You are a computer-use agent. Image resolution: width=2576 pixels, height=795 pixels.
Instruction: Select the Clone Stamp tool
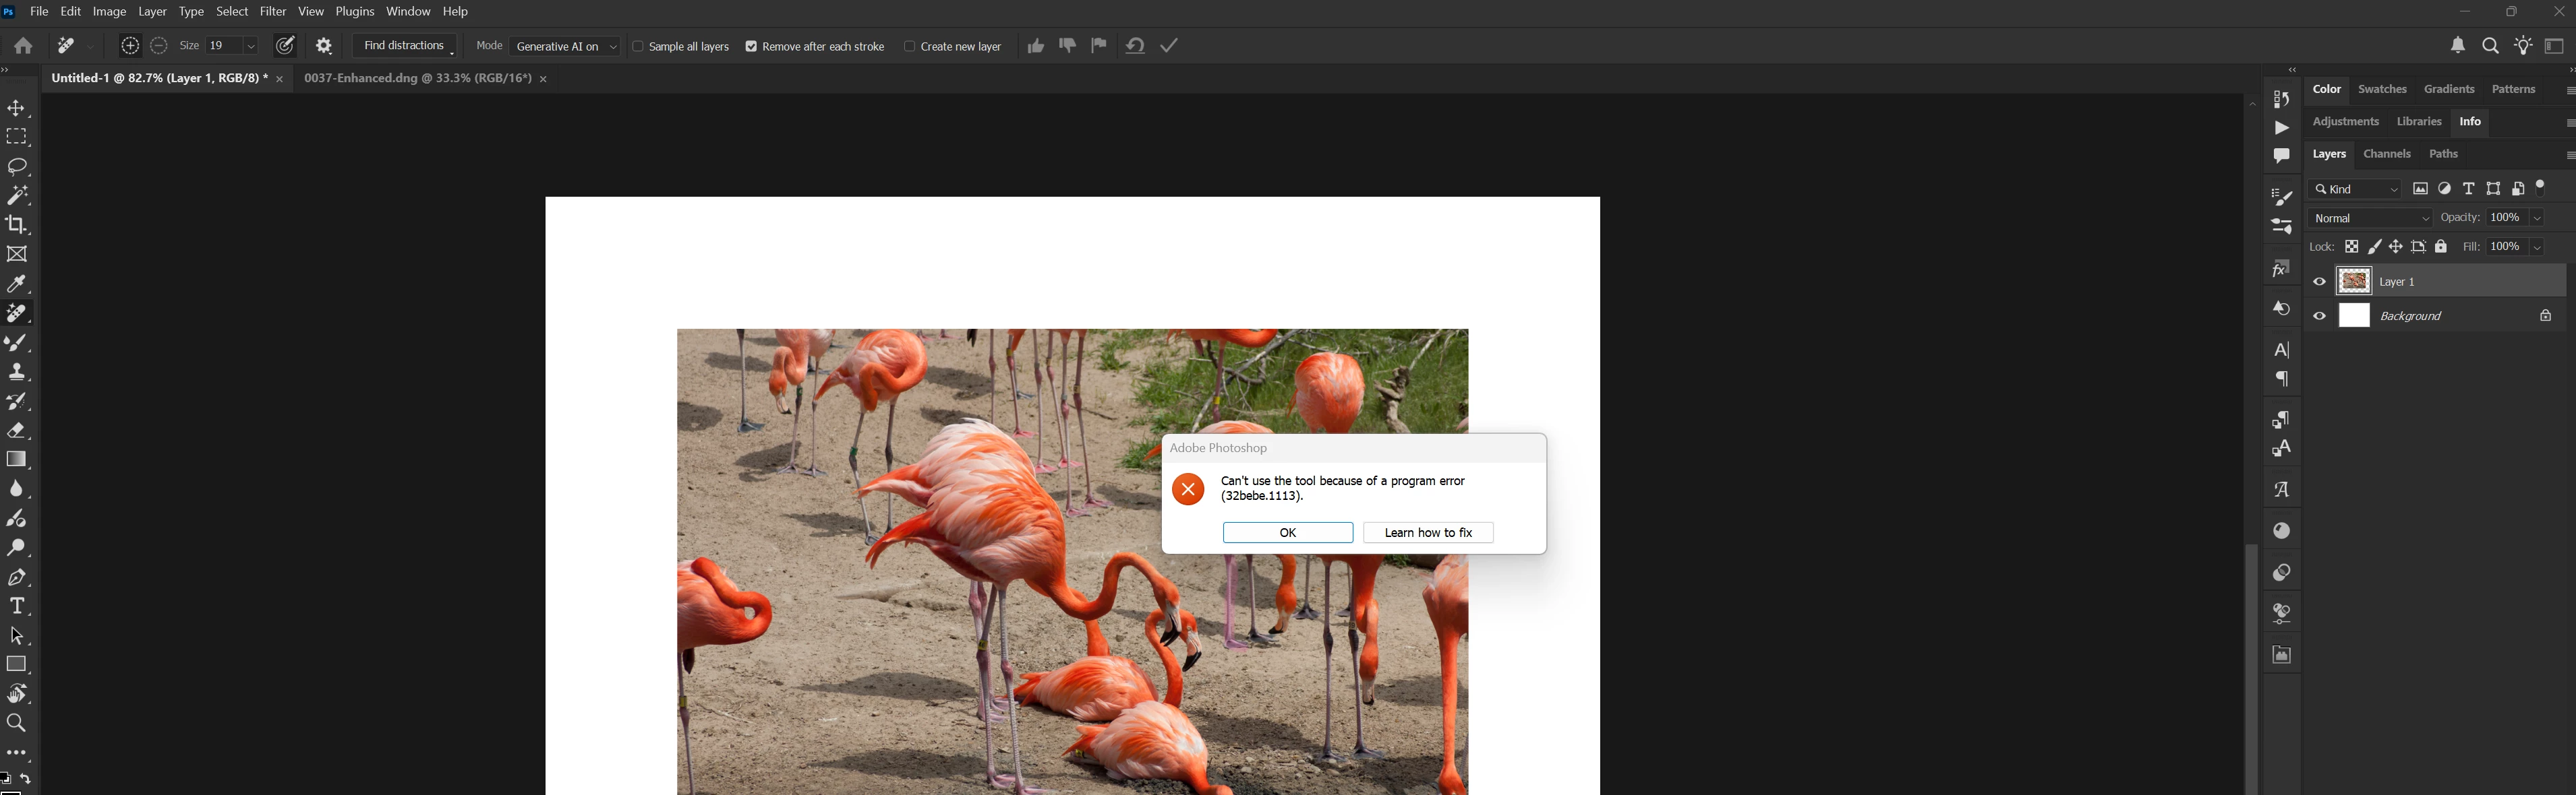(x=17, y=371)
